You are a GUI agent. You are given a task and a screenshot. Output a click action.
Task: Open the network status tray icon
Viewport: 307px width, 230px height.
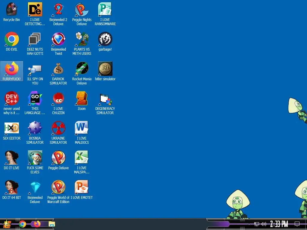click(x=257, y=224)
